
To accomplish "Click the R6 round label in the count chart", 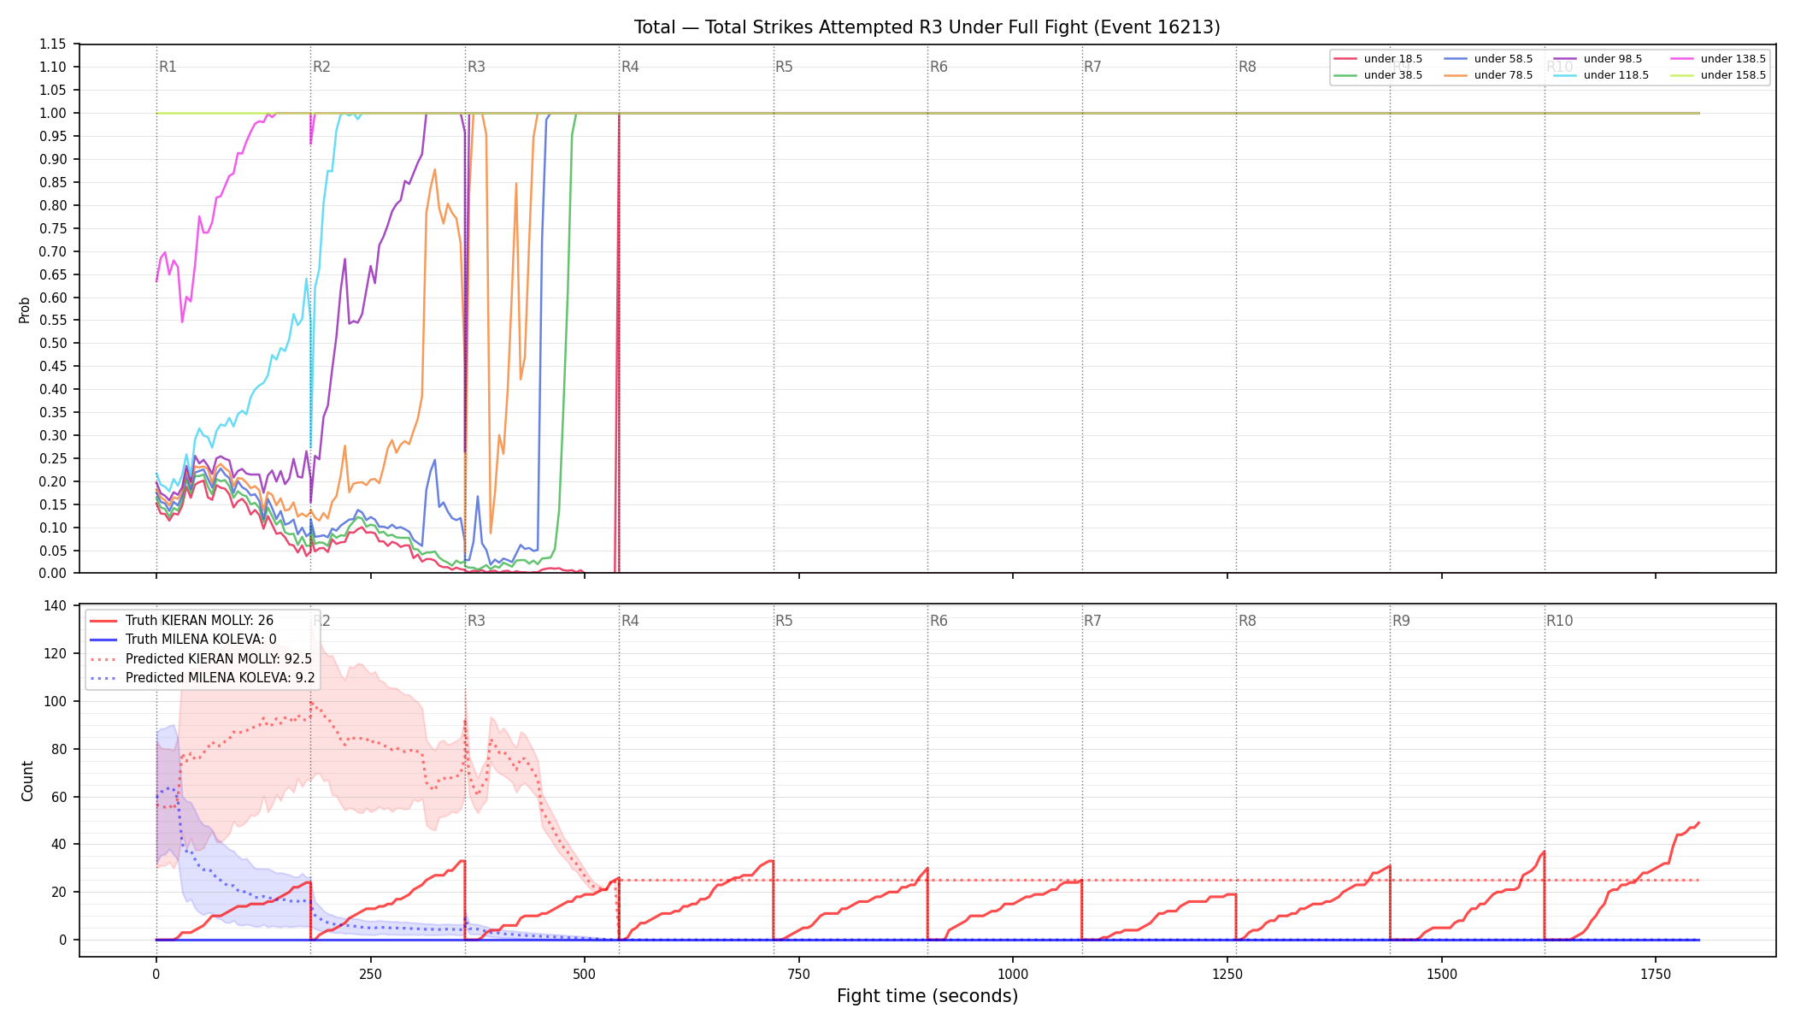I will pyautogui.click(x=939, y=621).
